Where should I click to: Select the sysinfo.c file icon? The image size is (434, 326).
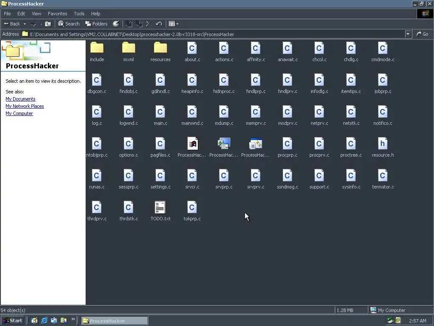(351, 175)
